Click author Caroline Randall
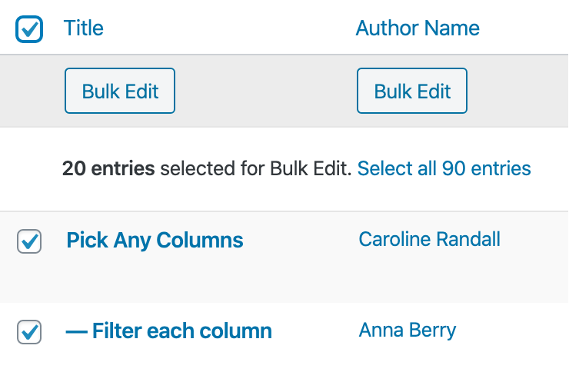The height and width of the screenshot is (392, 569). tap(429, 239)
